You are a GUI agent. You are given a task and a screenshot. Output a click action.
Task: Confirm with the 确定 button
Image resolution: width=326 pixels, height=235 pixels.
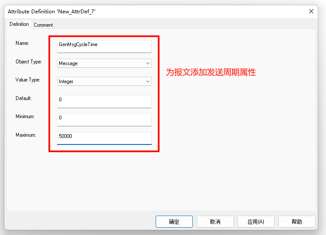tap(174, 222)
